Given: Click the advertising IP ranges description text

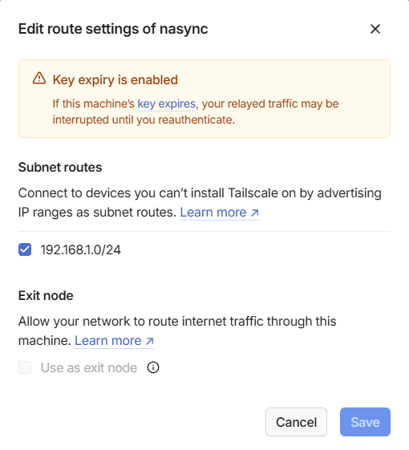Looking at the screenshot, I should [x=200, y=203].
